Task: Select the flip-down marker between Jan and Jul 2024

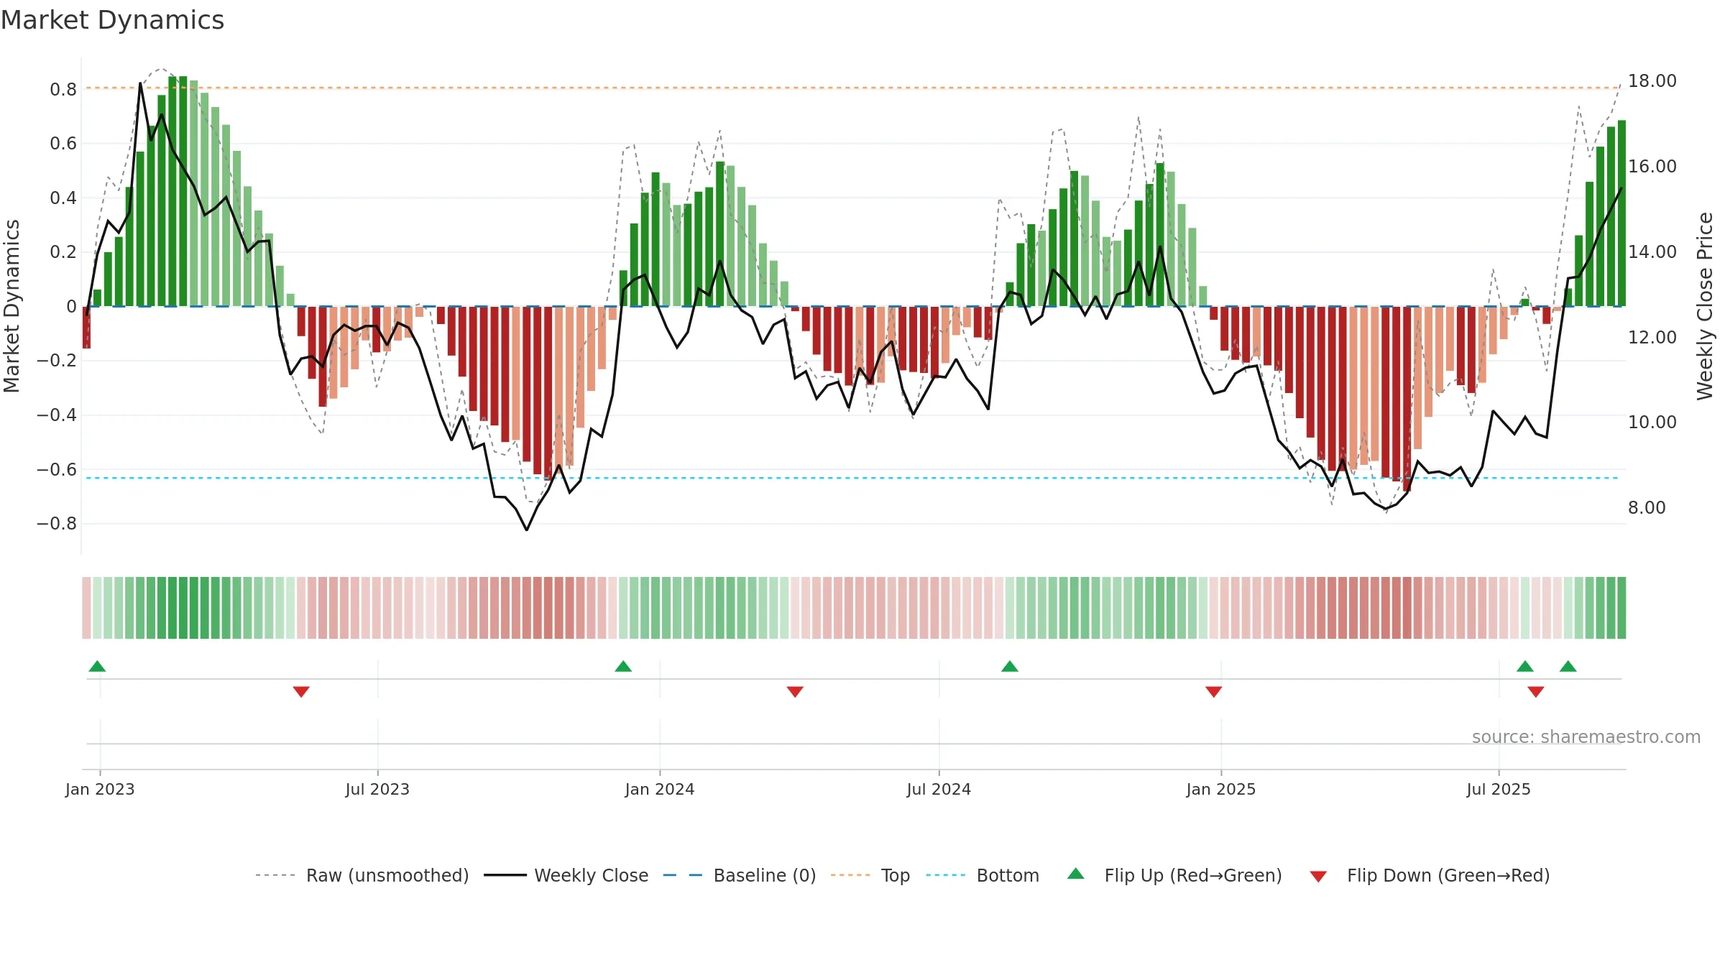Action: [795, 692]
